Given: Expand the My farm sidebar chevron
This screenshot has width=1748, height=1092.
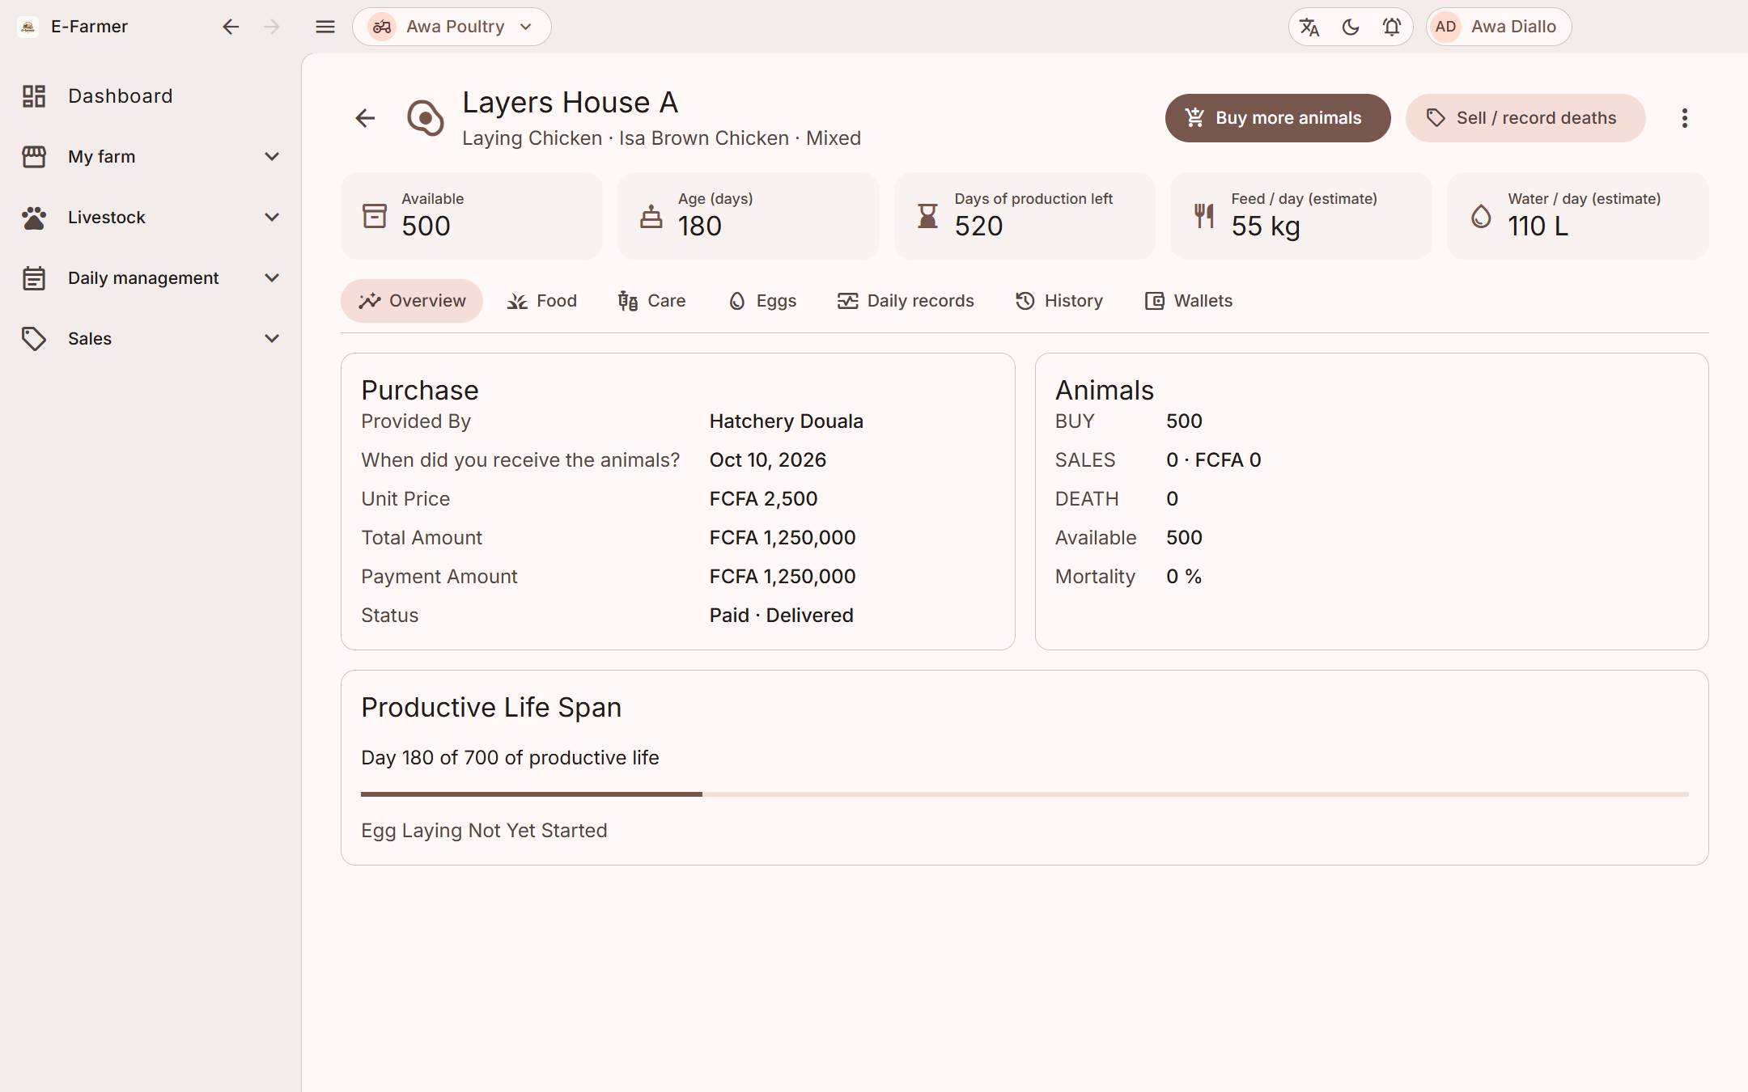Looking at the screenshot, I should coord(273,156).
